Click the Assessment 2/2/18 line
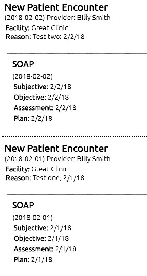The image size is (147, 276). 45,108
